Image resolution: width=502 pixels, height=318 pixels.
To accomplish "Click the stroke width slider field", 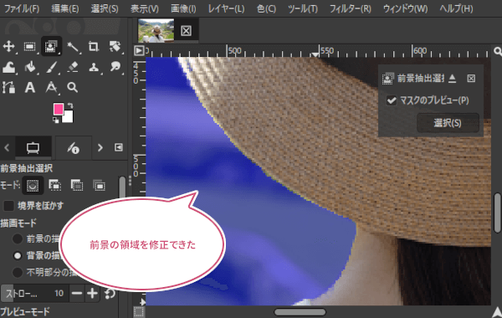I will click(34, 294).
